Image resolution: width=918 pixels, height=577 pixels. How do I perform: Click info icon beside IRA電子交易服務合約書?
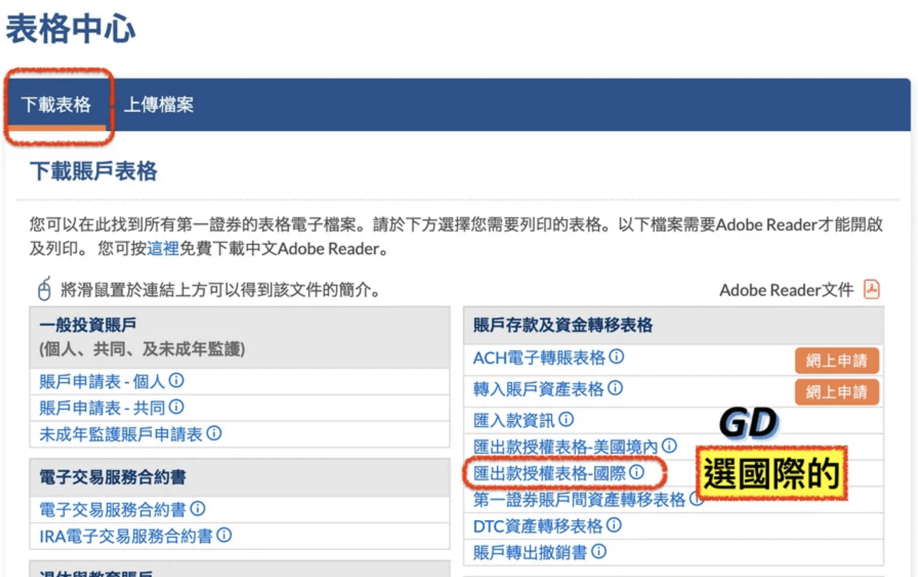pyautogui.click(x=224, y=535)
